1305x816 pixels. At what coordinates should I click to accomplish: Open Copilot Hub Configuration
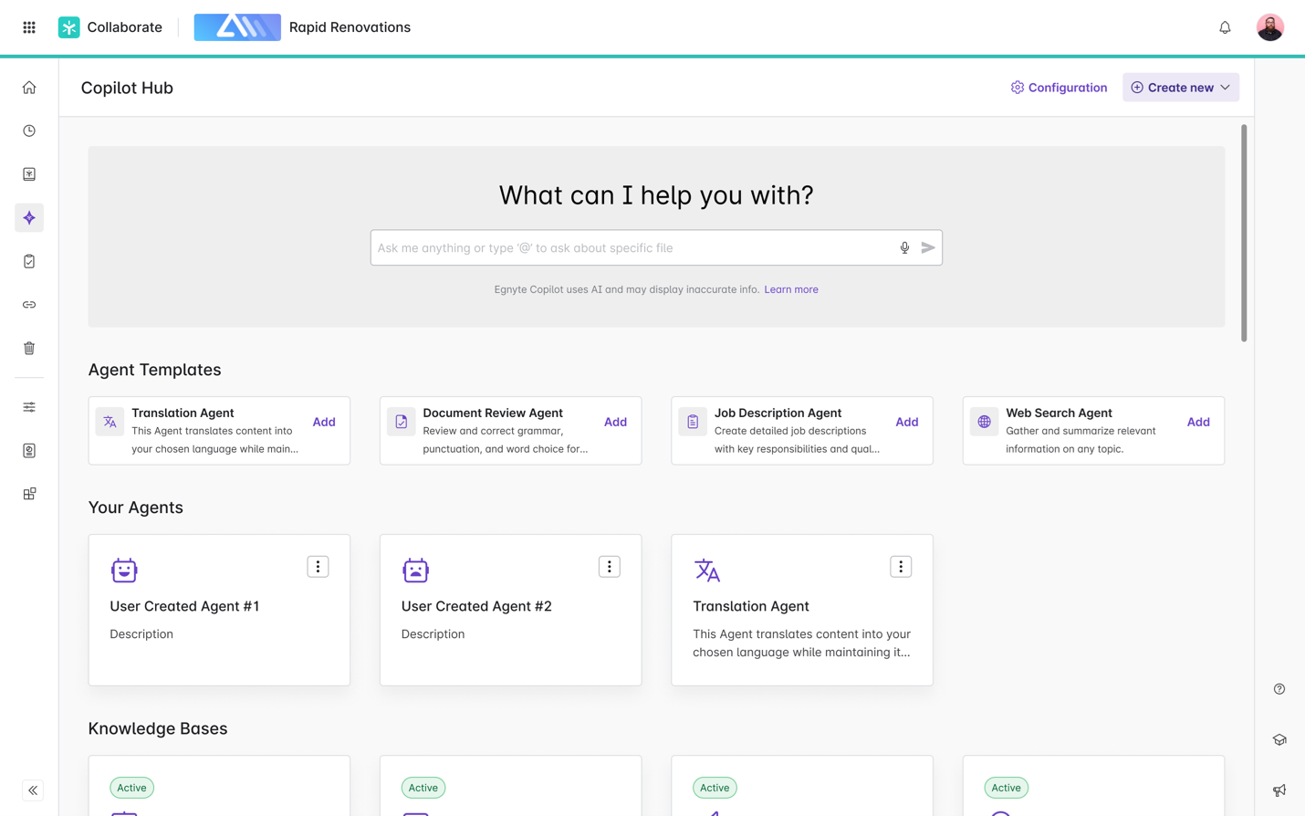[x=1059, y=88]
